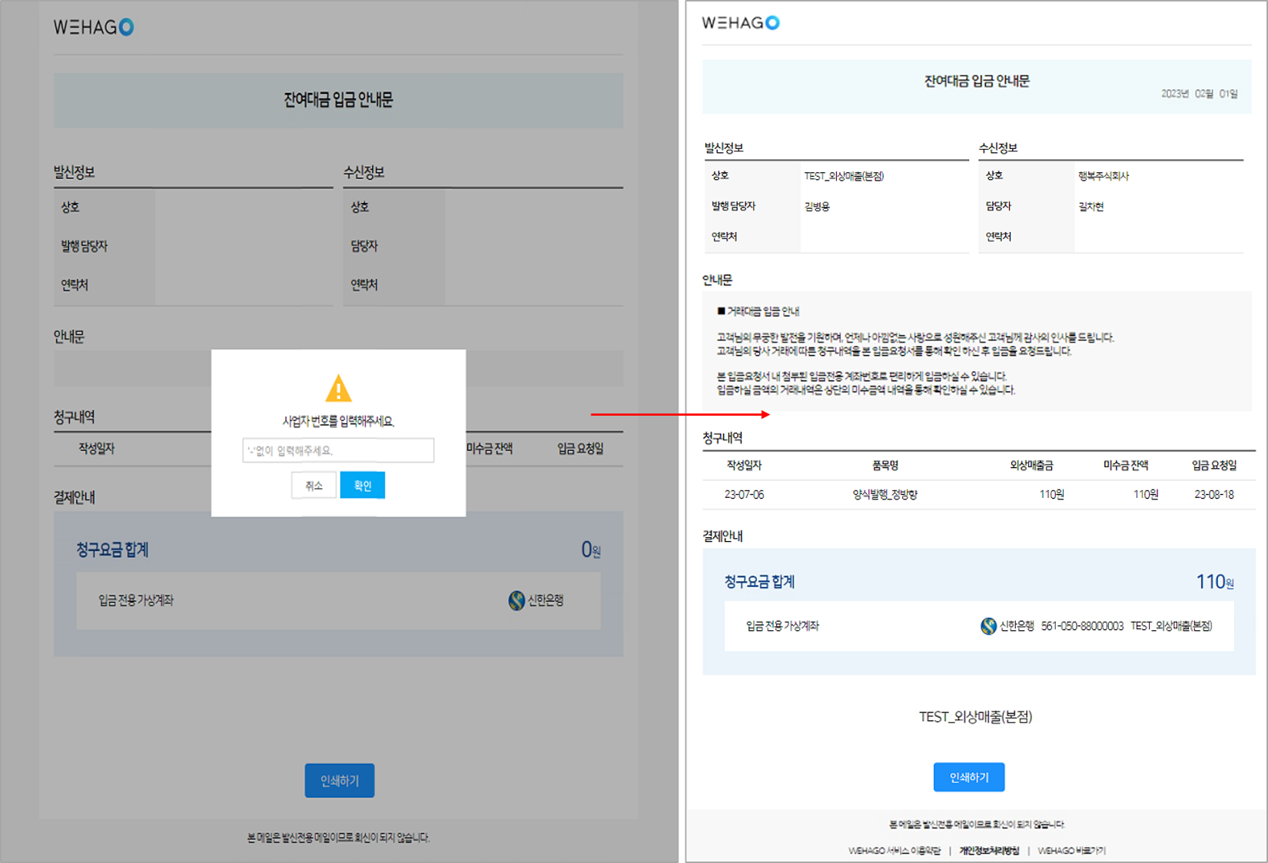Click the left 인쇄하기 print button

point(339,780)
